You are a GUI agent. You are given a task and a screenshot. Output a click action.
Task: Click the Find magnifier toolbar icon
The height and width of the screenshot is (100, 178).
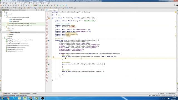[x=21, y=5]
